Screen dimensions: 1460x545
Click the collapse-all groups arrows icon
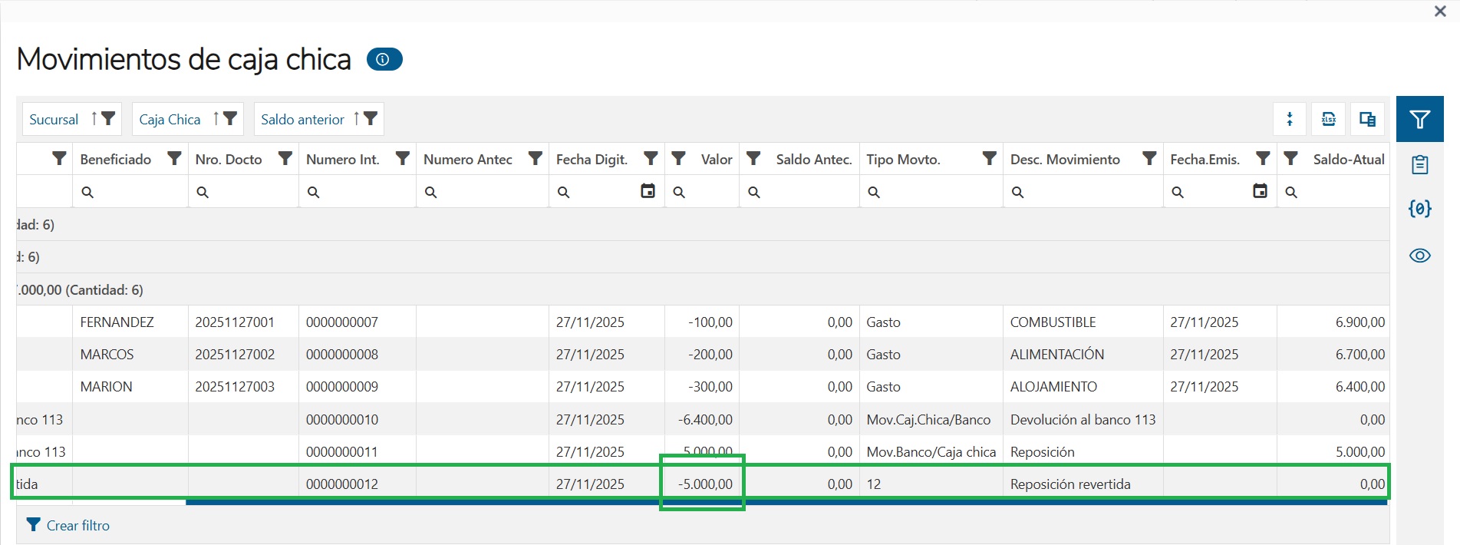(x=1290, y=119)
